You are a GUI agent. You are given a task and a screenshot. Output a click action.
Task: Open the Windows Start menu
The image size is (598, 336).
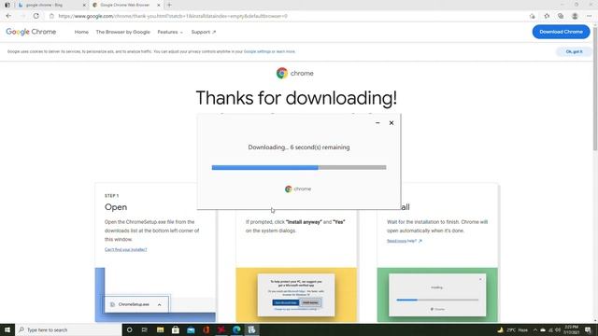pos(7,329)
